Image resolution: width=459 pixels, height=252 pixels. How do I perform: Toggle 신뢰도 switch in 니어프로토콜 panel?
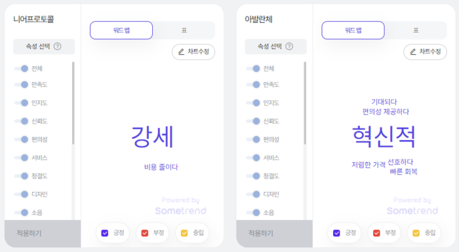[x=22, y=121]
